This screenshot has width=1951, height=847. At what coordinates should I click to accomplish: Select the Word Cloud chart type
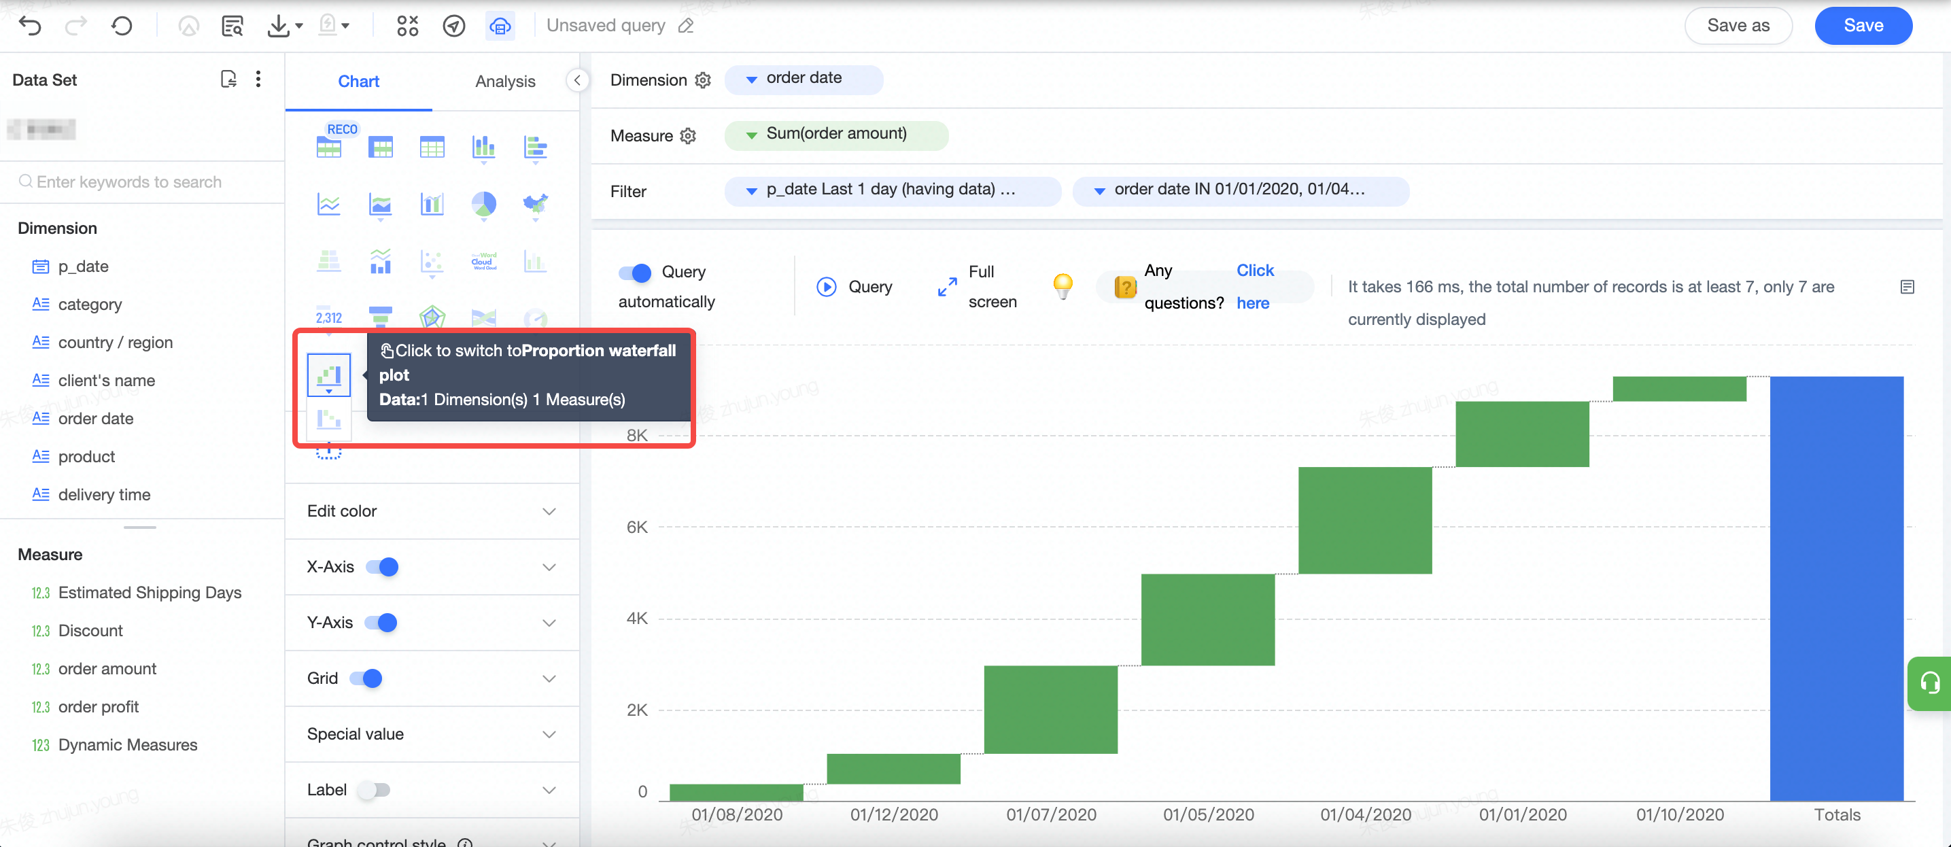pyautogui.click(x=483, y=261)
